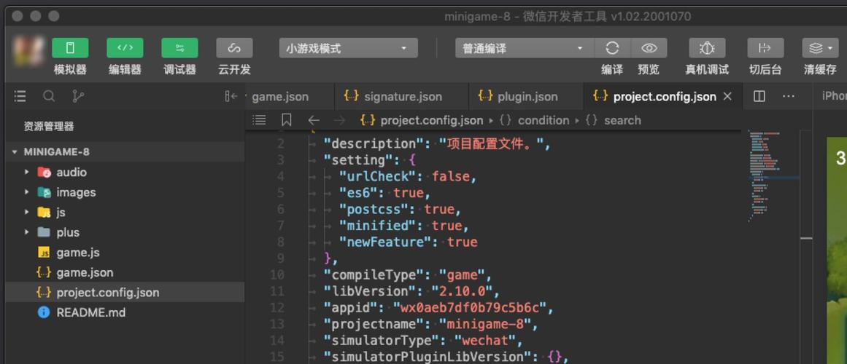The height and width of the screenshot is (364, 847).
Task: Click the search breadcrumb segment
Action: tap(622, 120)
